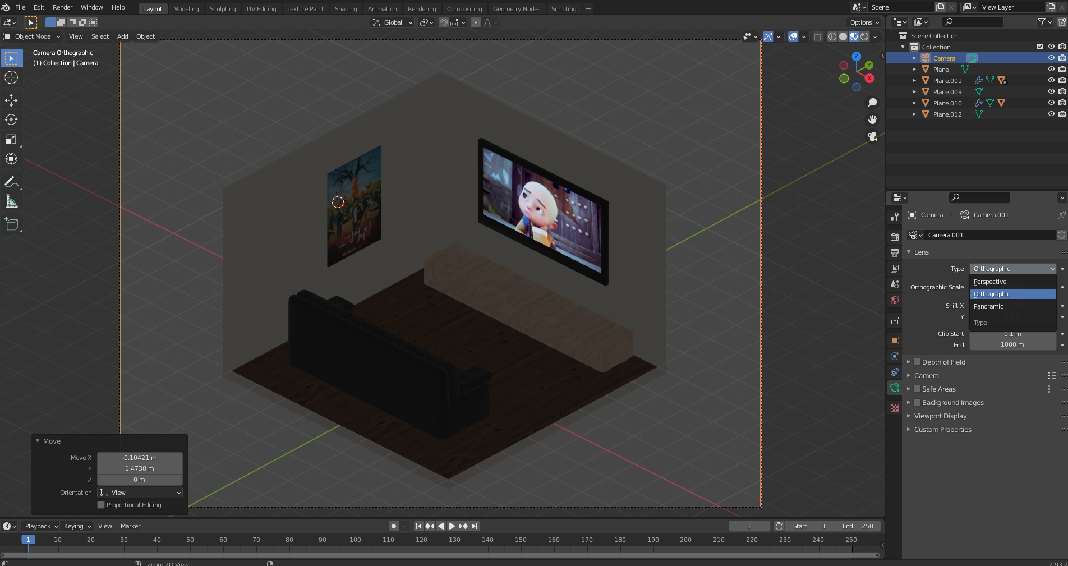Toggle proportional editing in header
This screenshot has height=566, width=1068.
476,22
